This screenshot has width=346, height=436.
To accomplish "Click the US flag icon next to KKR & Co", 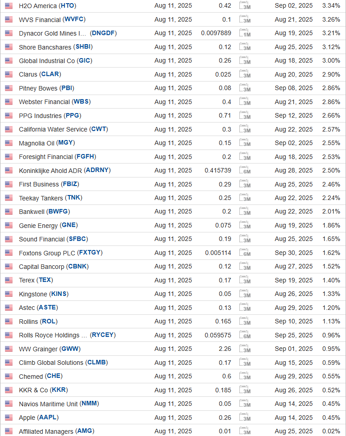I will [x=9, y=391].
